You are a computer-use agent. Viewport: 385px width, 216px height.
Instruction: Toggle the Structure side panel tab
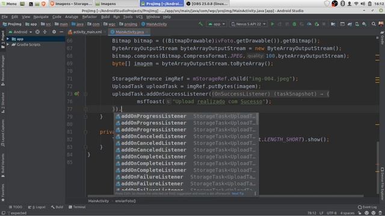point(3,103)
